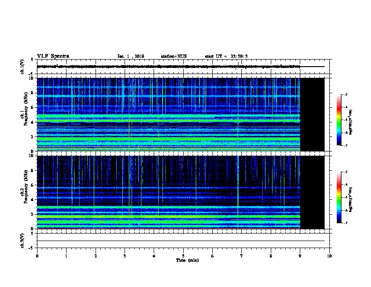Click the ch.1(V) waveform axis label
The width and height of the screenshot is (371, 287).
pos(22,67)
